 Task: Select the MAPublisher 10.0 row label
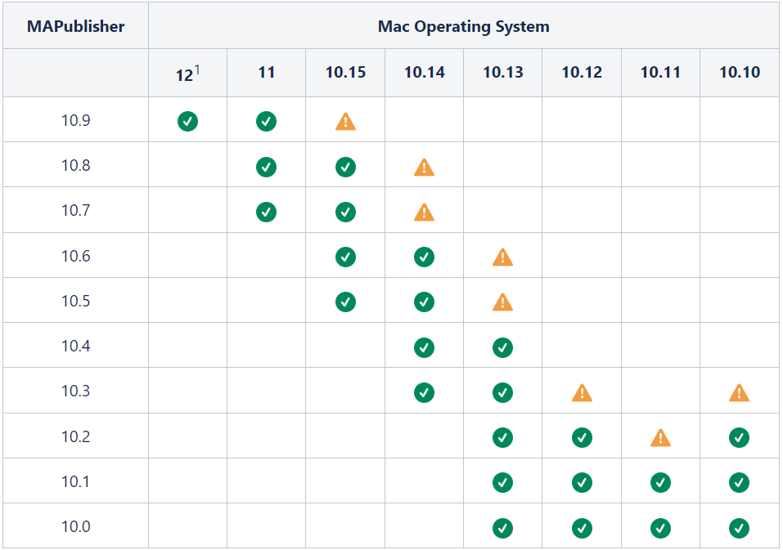click(75, 526)
